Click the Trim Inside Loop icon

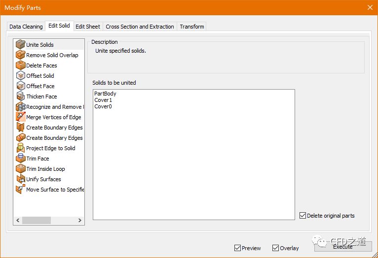click(x=21, y=168)
